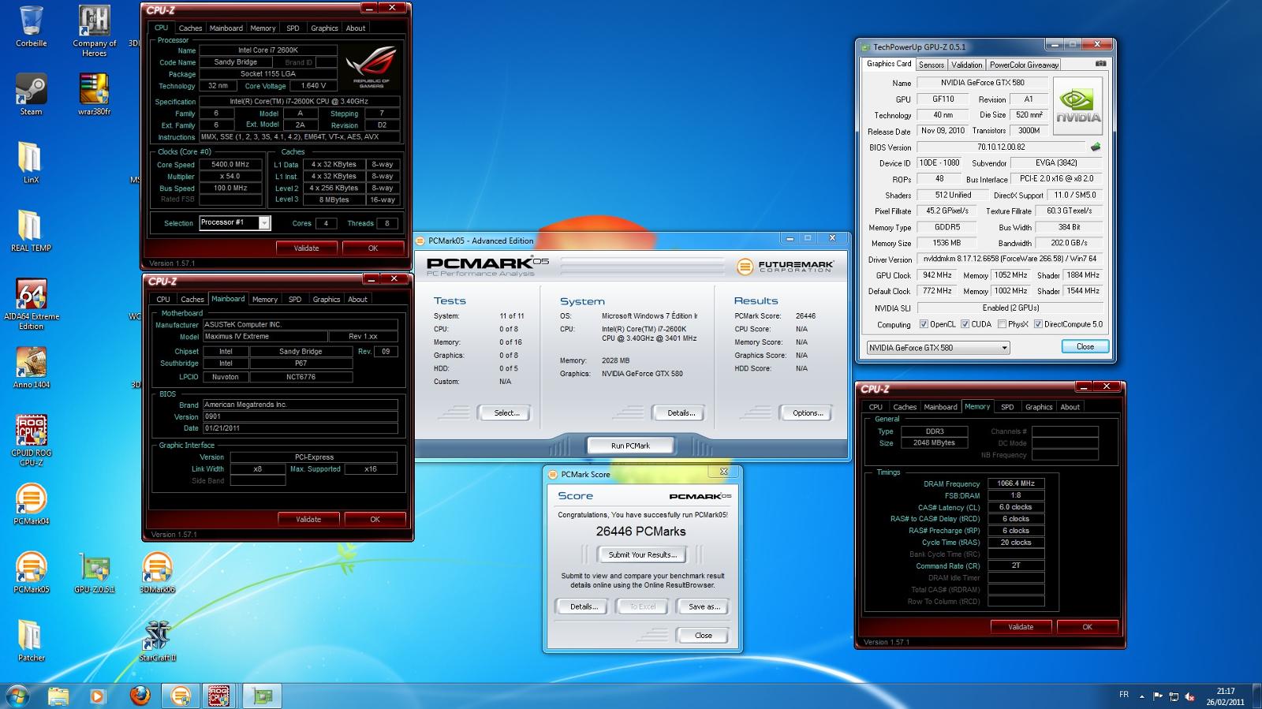Toggle the OpenCL checkbox in GPU-Z
1262x709 pixels.
point(924,324)
